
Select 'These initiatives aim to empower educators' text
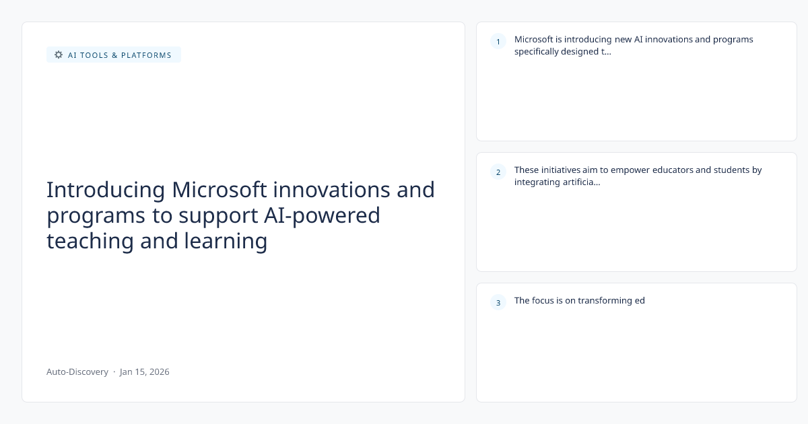606,170
